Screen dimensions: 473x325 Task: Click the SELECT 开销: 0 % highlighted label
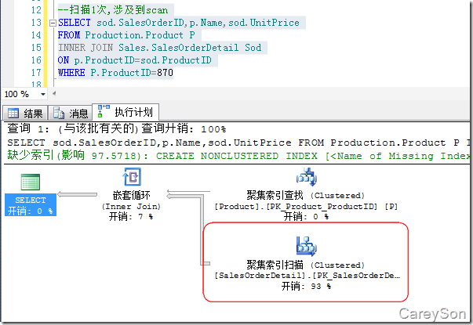coord(31,205)
